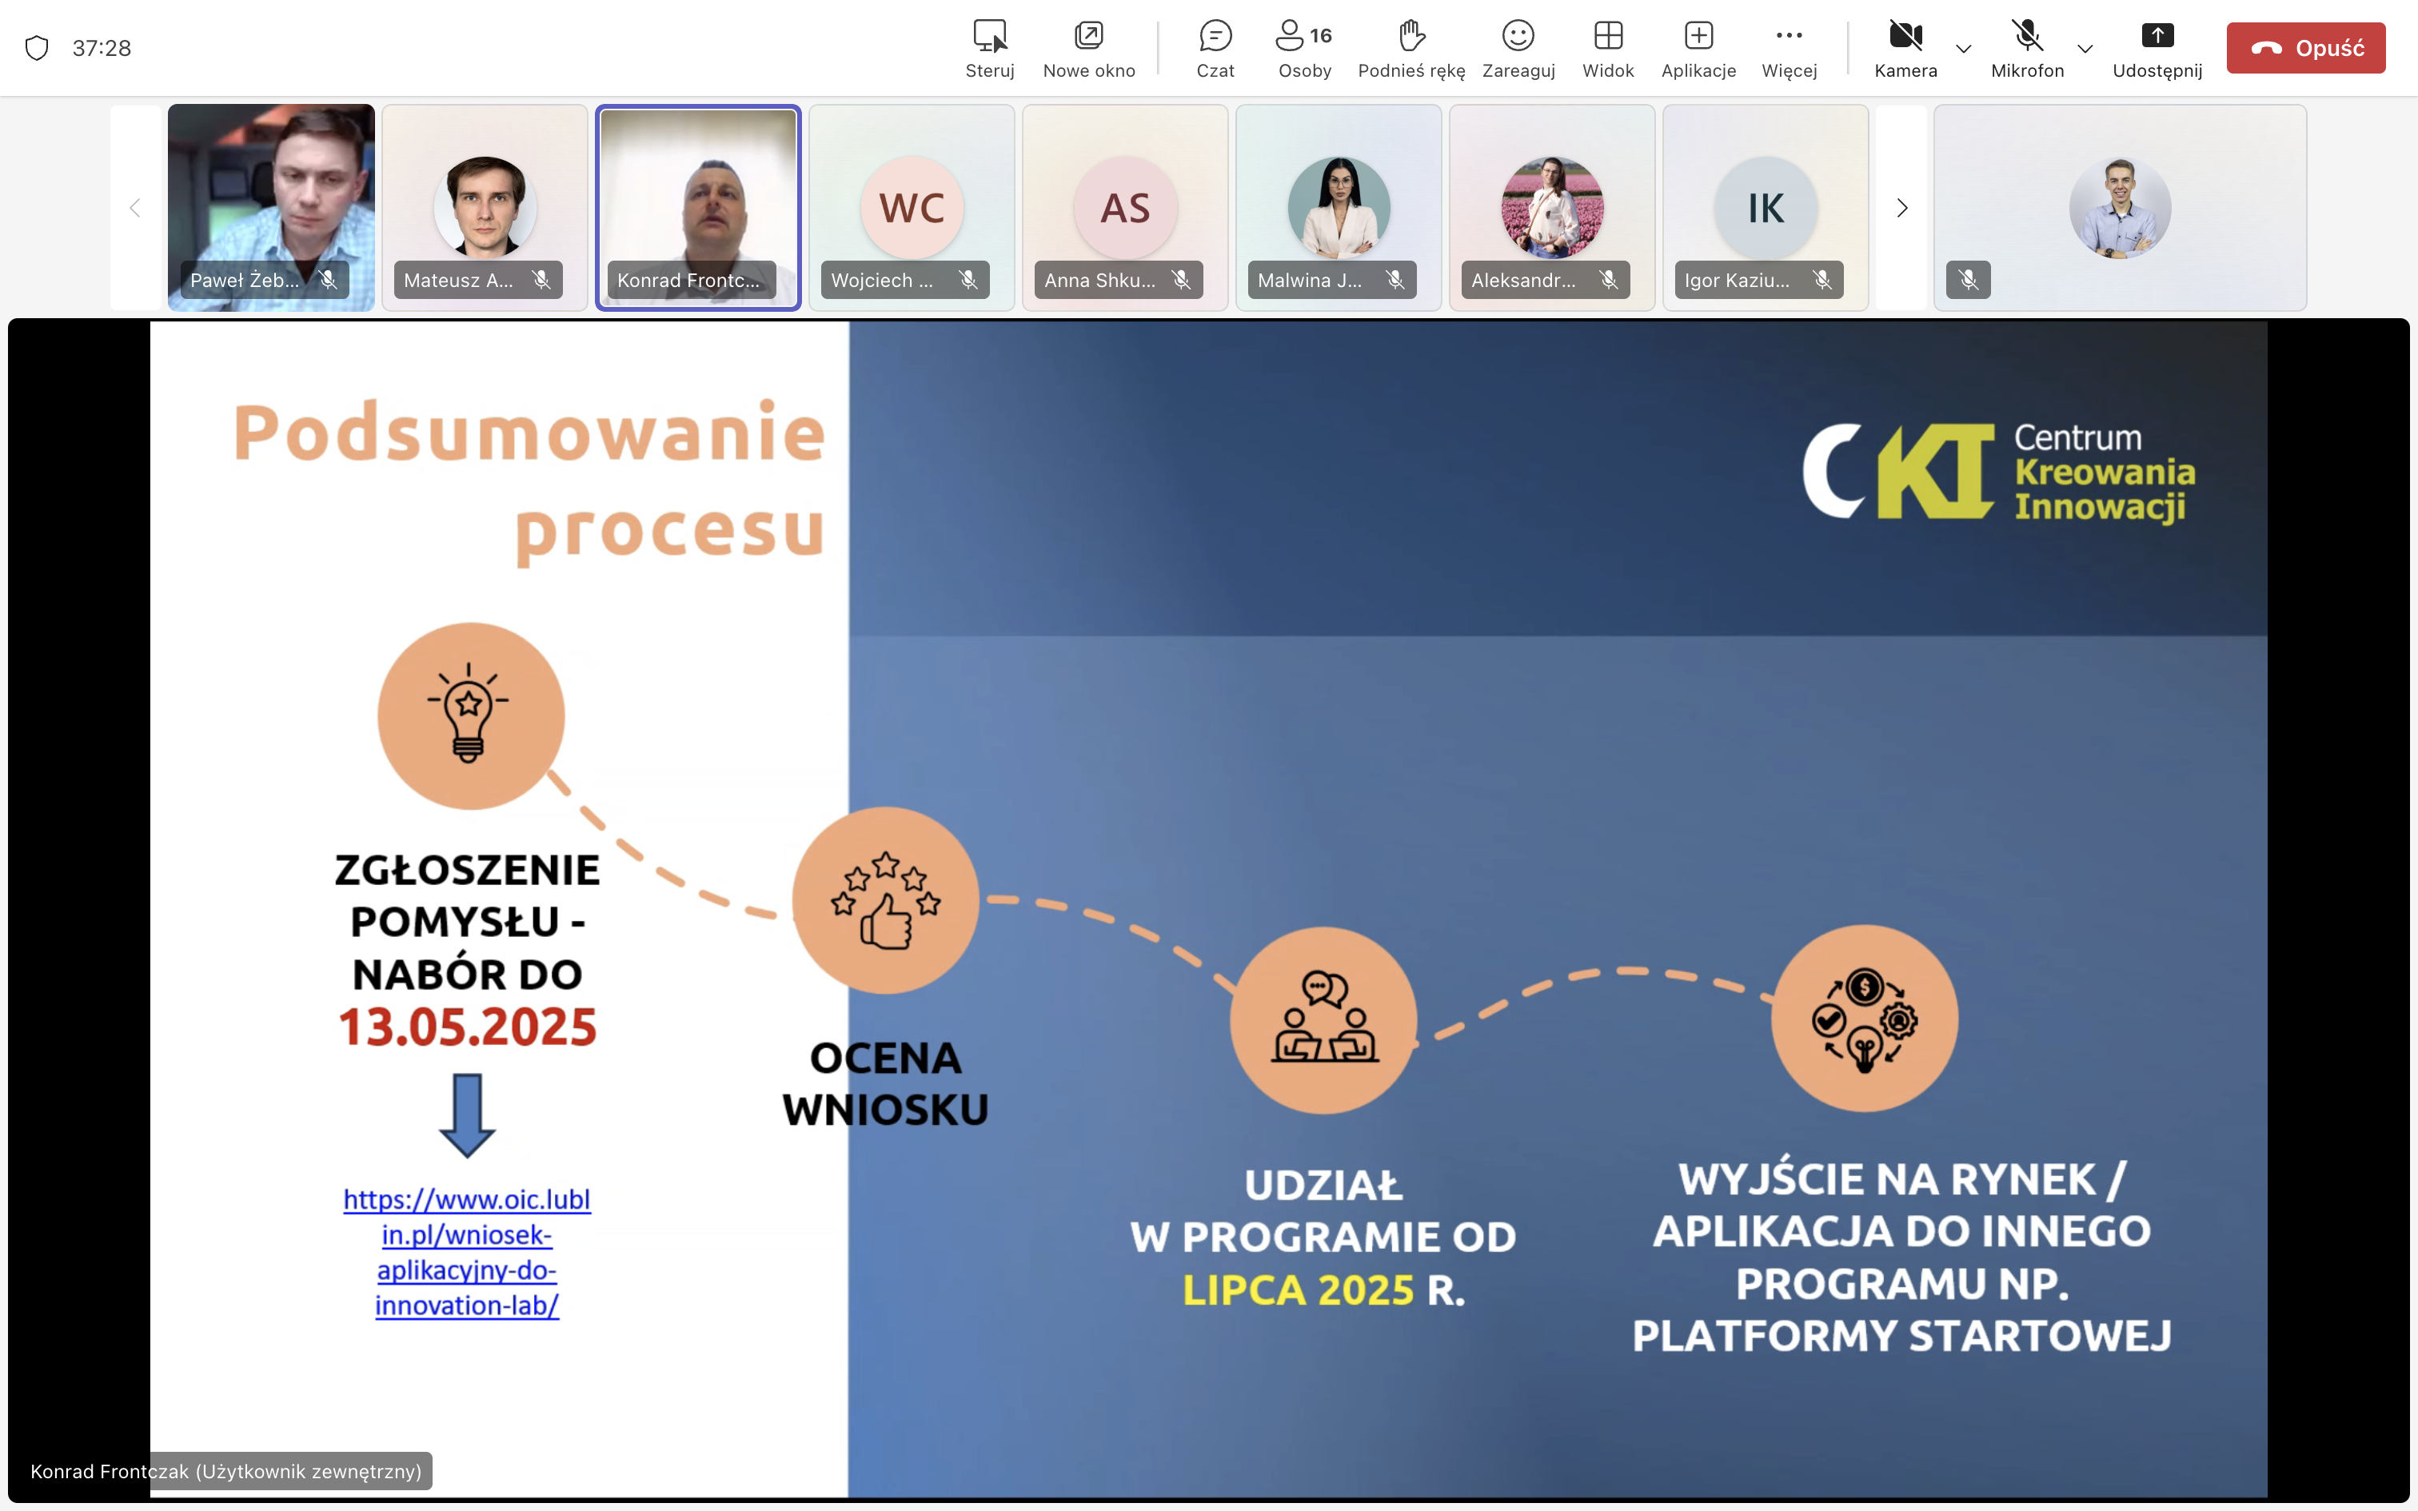The height and width of the screenshot is (1511, 2418).
Task: Go to next participants with right arrow
Action: point(1901,208)
